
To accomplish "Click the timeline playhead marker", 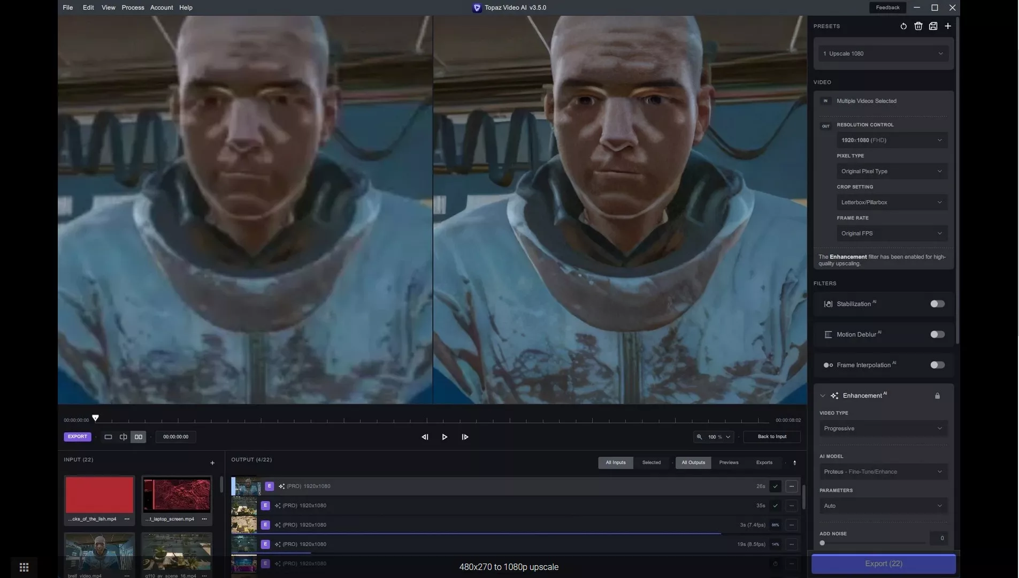I will [95, 418].
